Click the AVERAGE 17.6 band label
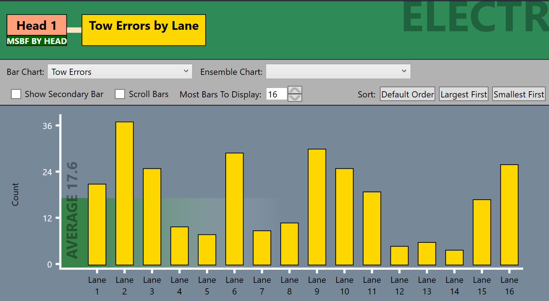The width and height of the screenshot is (549, 301). (x=72, y=210)
